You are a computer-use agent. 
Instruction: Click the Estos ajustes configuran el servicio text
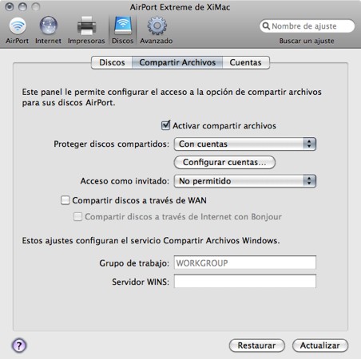[x=151, y=241]
